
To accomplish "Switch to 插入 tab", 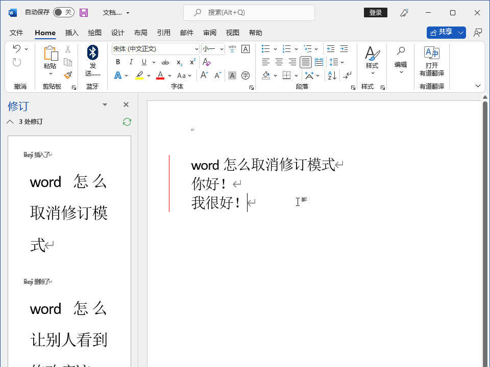I will pos(71,33).
